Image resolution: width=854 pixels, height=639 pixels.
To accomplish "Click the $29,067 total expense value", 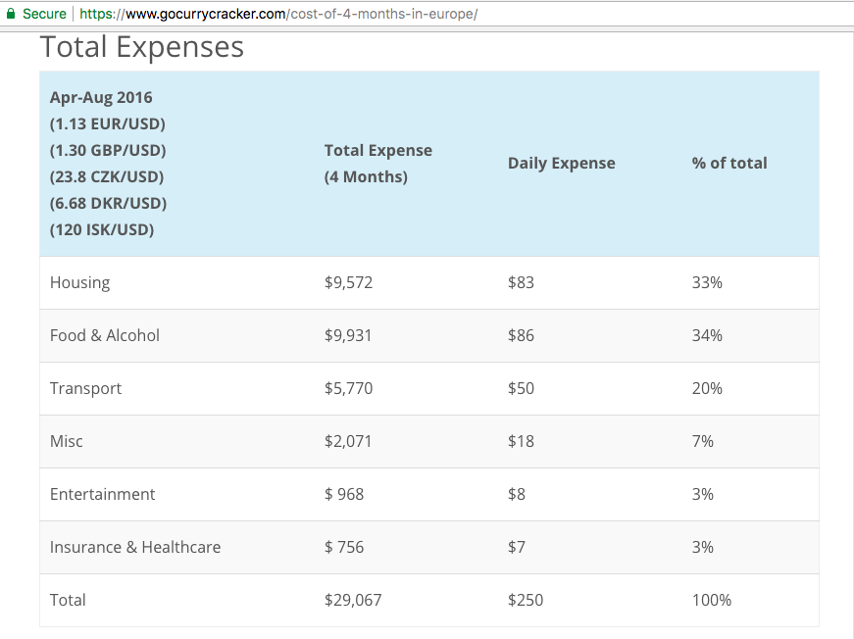I will 352,600.
